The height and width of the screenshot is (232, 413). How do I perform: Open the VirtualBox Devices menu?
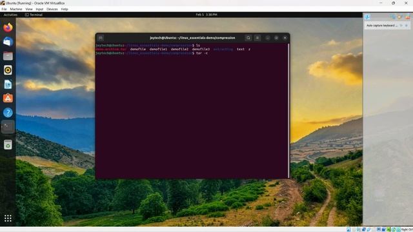pyautogui.click(x=52, y=9)
